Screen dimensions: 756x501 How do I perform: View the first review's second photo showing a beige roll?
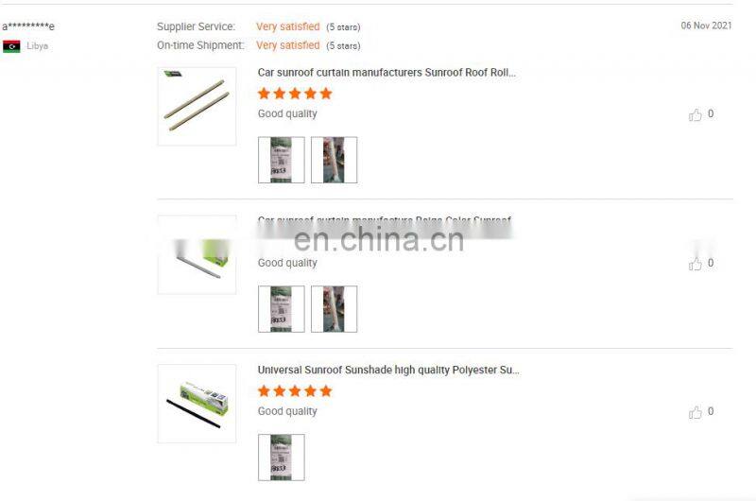[x=335, y=160]
